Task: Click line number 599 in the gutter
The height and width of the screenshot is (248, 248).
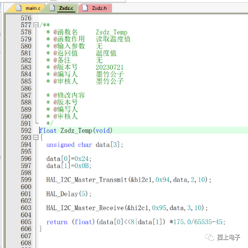Action: pyautogui.click(x=26, y=180)
